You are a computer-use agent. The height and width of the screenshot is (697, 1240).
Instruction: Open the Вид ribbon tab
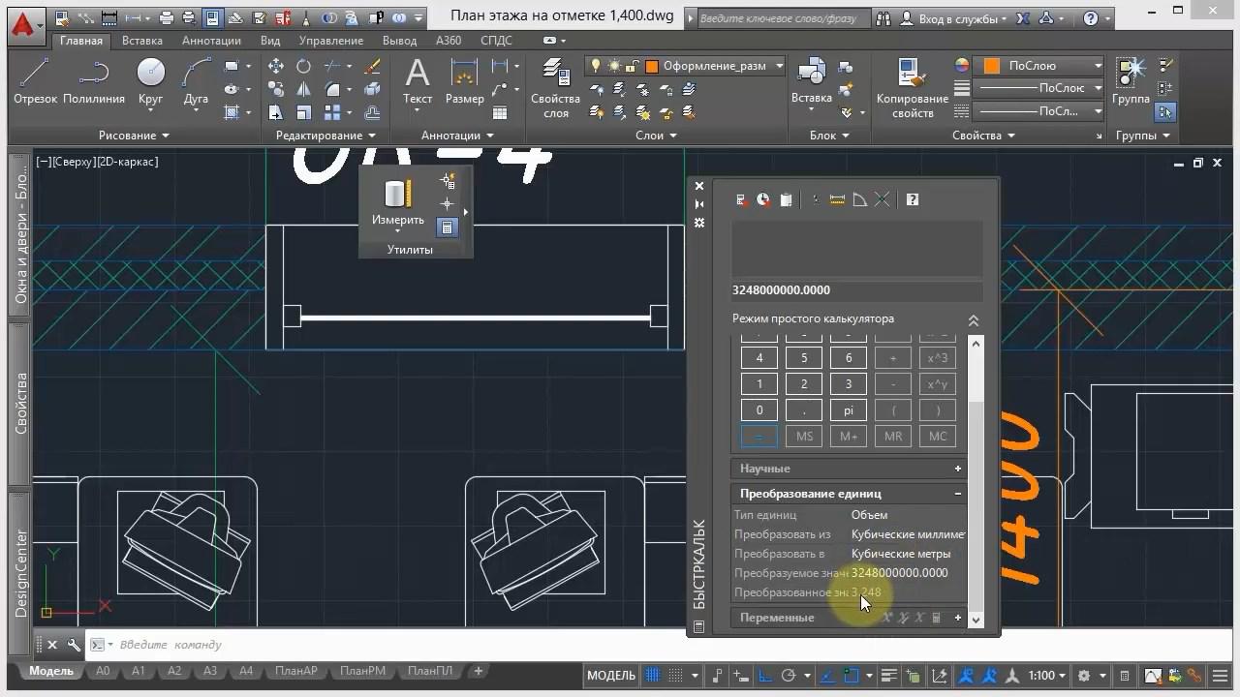270,41
